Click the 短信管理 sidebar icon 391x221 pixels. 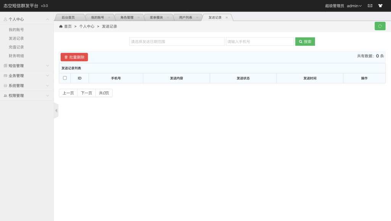point(6,65)
